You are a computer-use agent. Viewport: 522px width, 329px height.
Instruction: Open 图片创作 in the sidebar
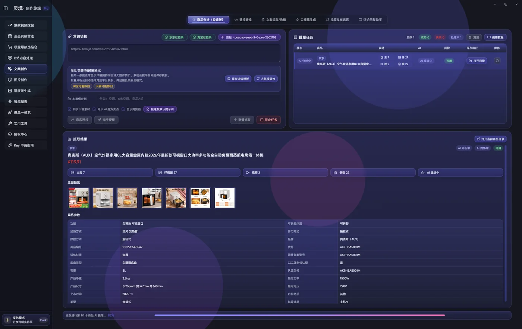pos(26,80)
